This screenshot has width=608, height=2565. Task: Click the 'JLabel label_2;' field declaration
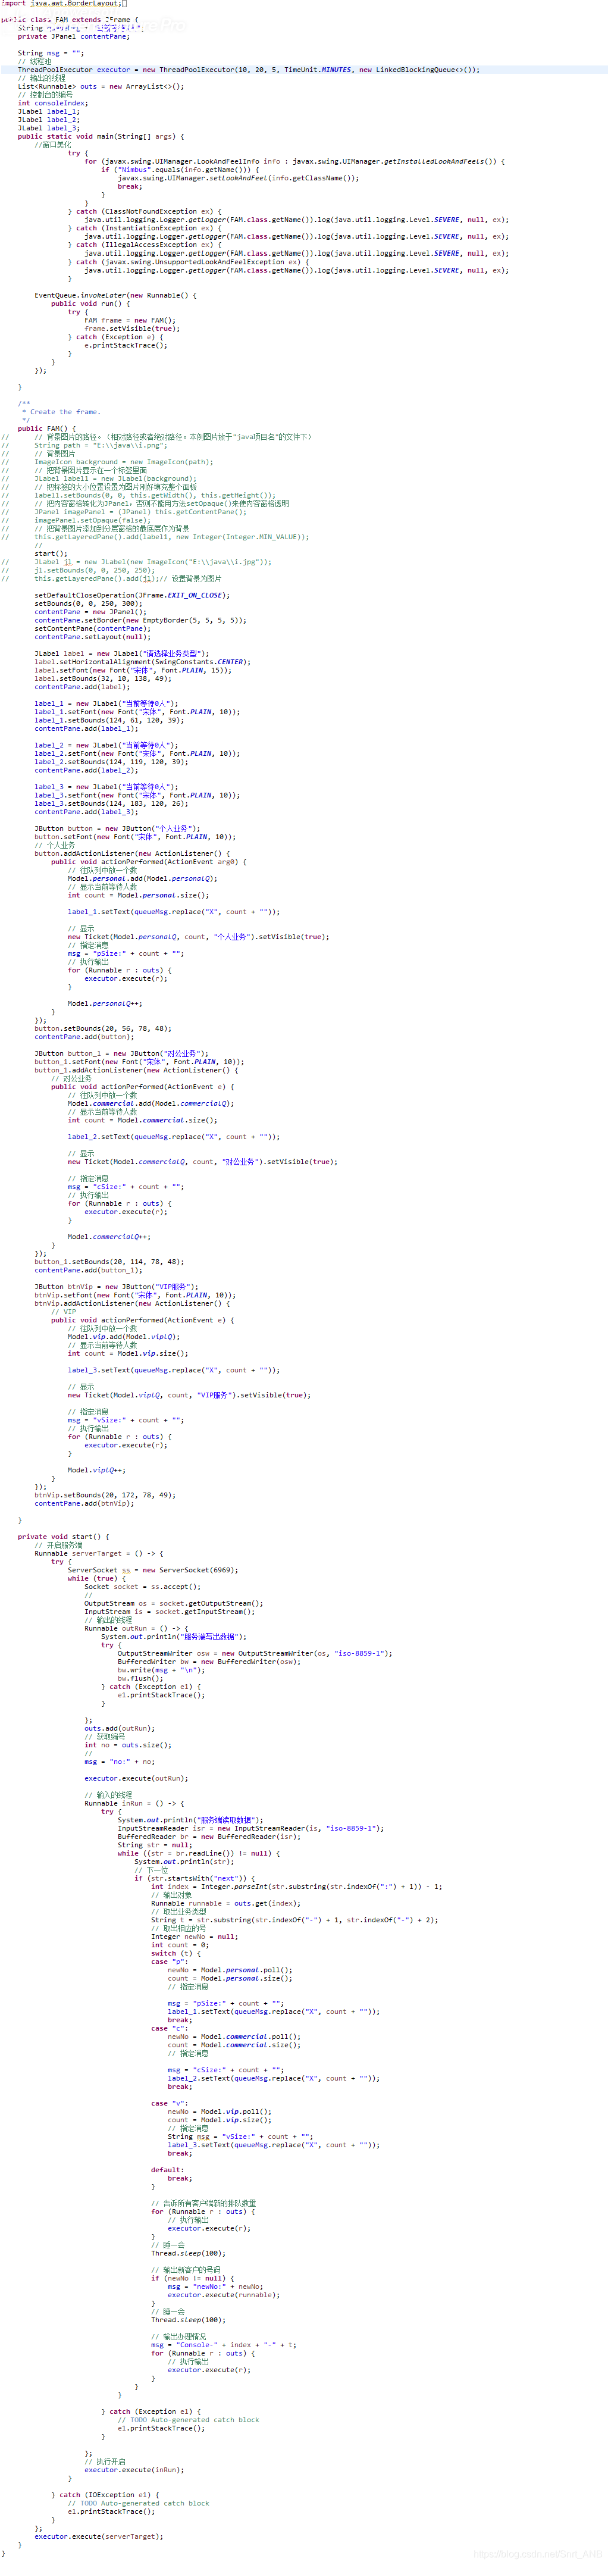point(49,120)
